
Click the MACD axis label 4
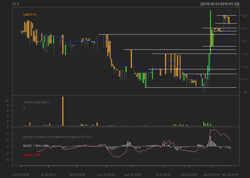click(x=7, y=133)
